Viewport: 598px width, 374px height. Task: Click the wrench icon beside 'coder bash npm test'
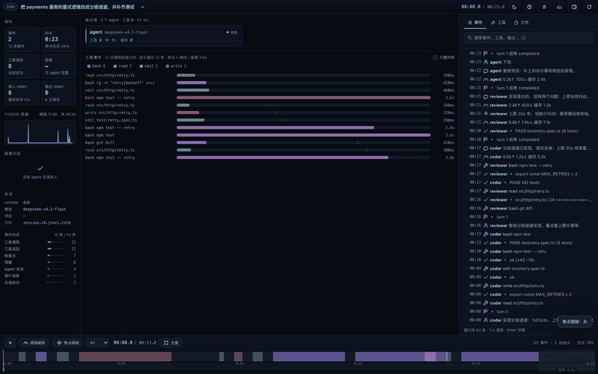click(486, 234)
